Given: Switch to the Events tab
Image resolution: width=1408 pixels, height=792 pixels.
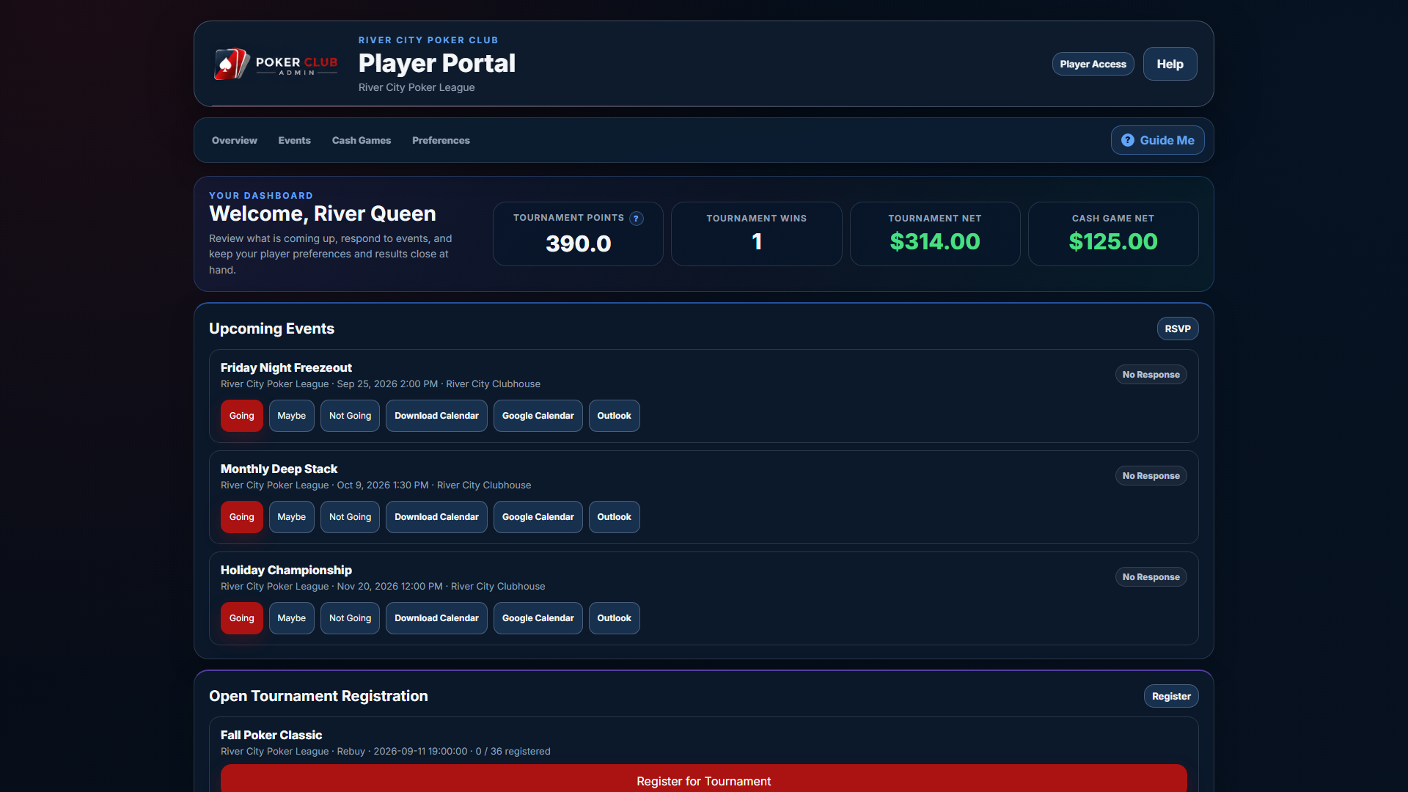Looking at the screenshot, I should pyautogui.click(x=295, y=140).
